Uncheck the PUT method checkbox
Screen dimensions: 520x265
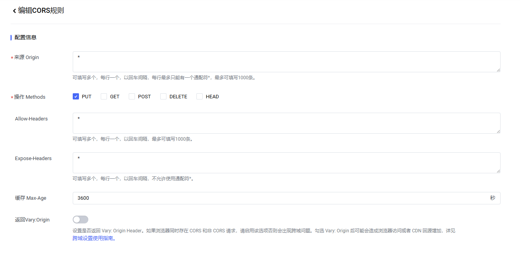[x=76, y=96]
